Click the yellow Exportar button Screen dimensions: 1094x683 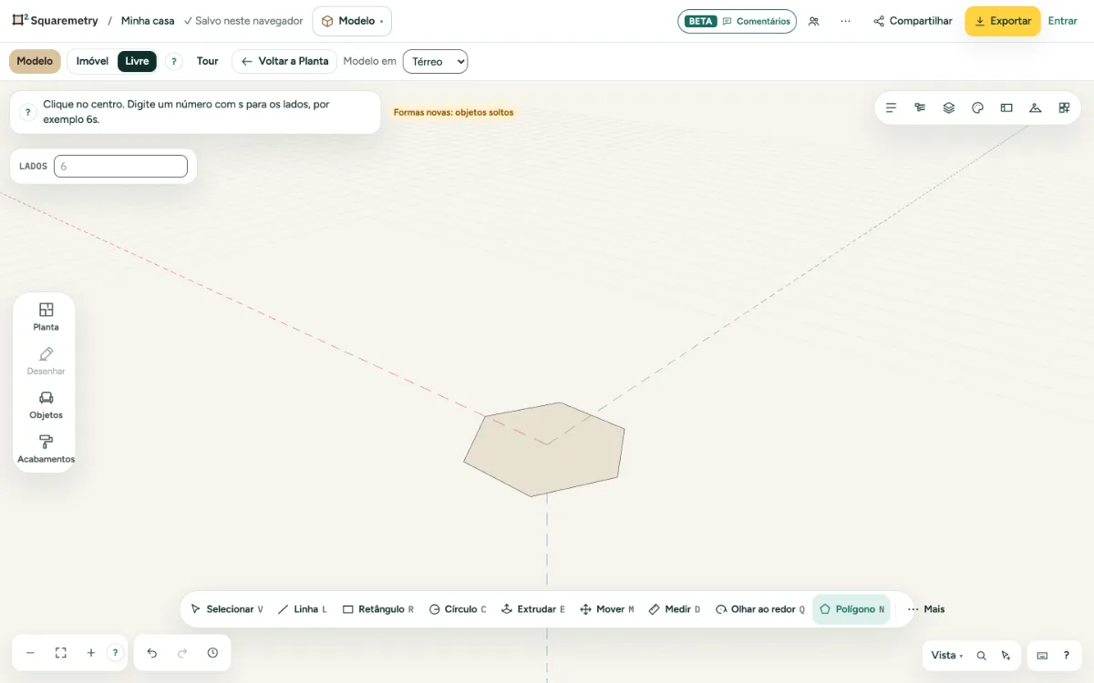[x=1003, y=21]
